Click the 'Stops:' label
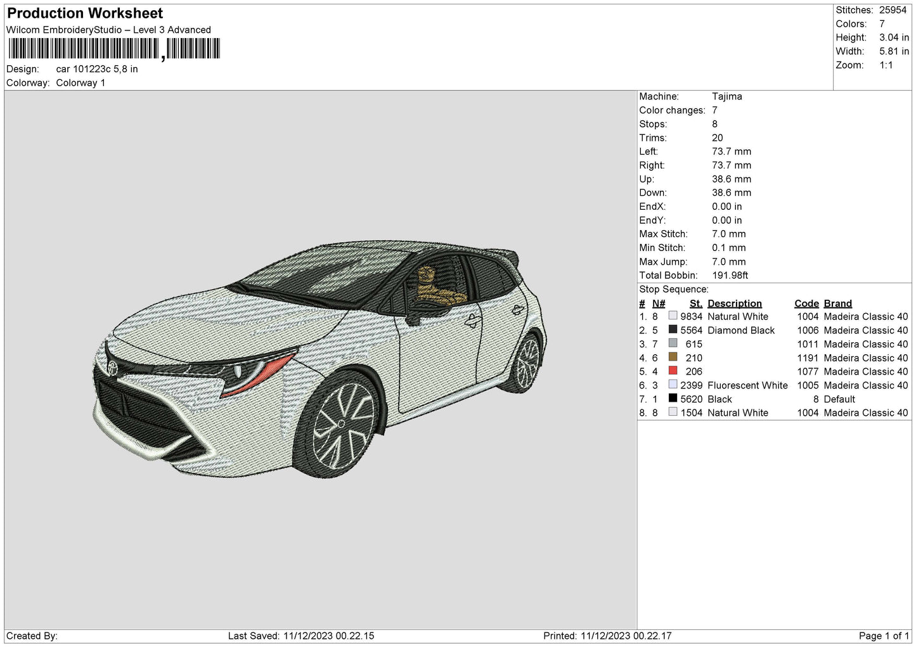 point(653,124)
